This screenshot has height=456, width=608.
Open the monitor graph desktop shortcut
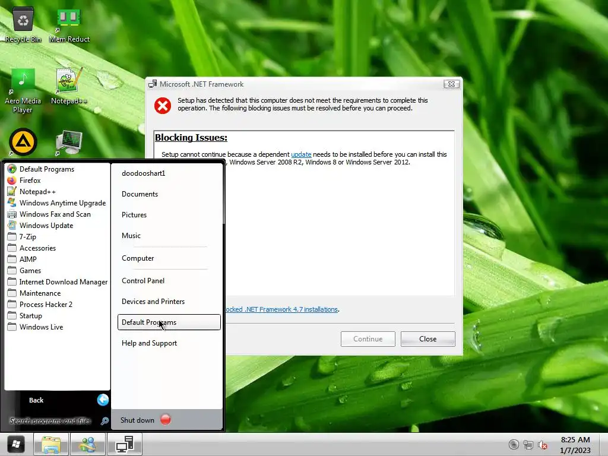pyautogui.click(x=69, y=142)
